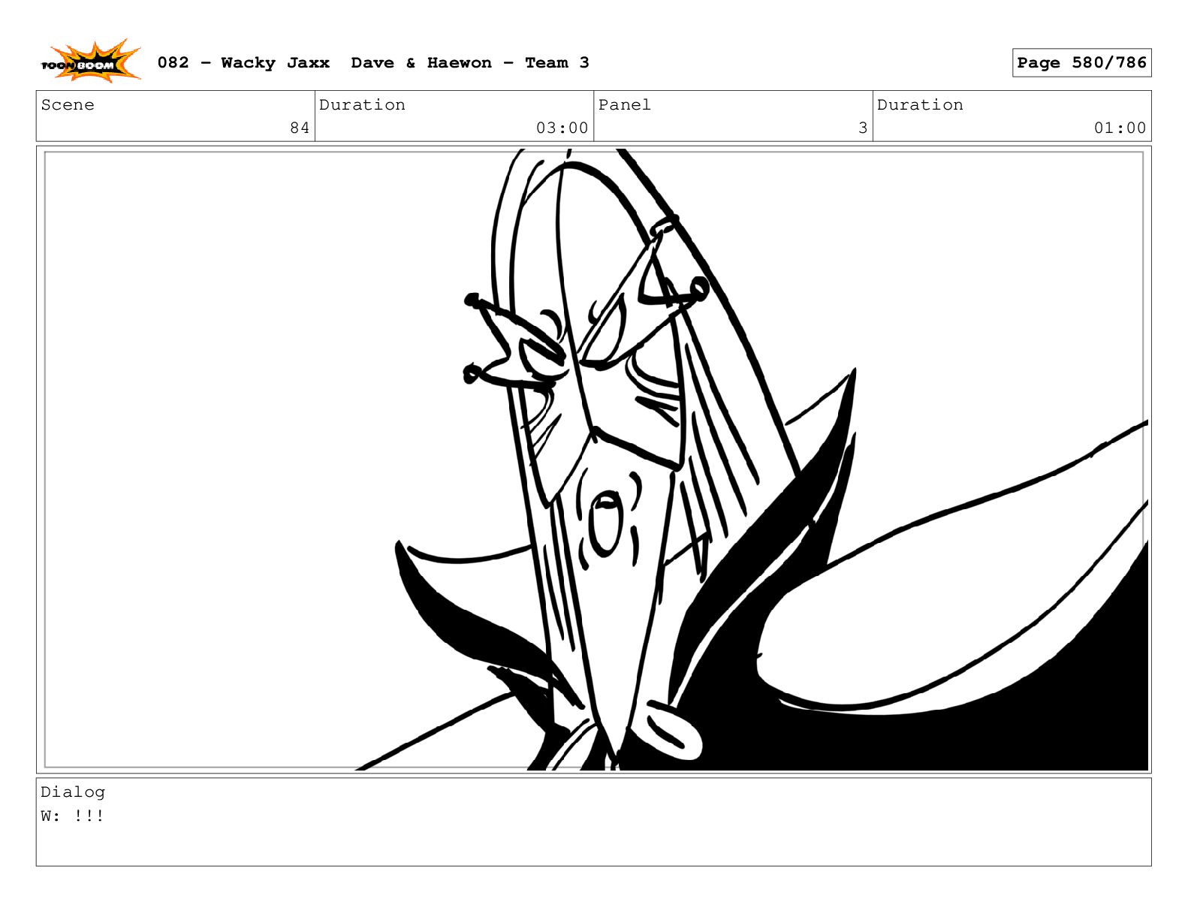Image resolution: width=1188 pixels, height=920 pixels.
Task: Click the Toon Boom logo
Action: tap(91, 62)
